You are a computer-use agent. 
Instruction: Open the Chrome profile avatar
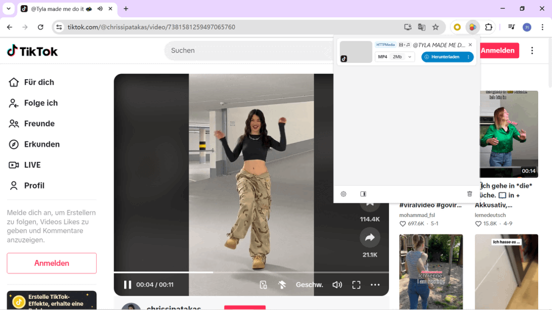(526, 27)
